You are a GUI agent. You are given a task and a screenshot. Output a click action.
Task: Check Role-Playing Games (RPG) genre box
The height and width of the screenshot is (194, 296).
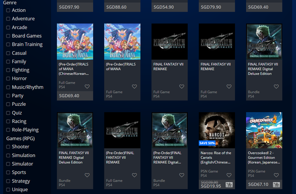[x=8, y=130]
